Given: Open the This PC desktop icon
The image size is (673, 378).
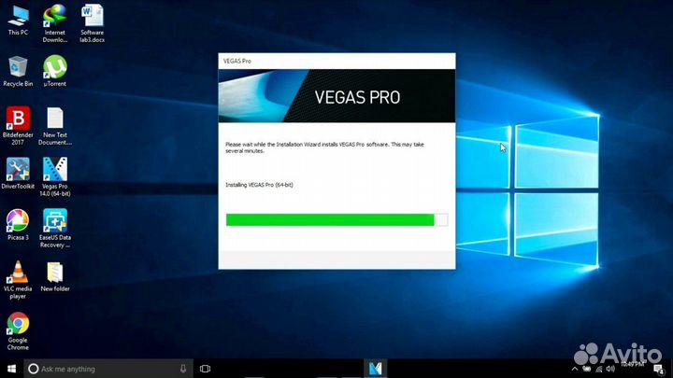Looking at the screenshot, I should click(18, 21).
